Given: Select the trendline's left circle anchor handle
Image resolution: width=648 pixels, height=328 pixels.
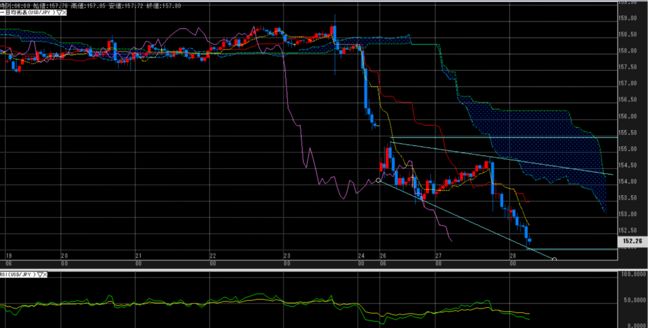Looking at the screenshot, I should 378,180.
